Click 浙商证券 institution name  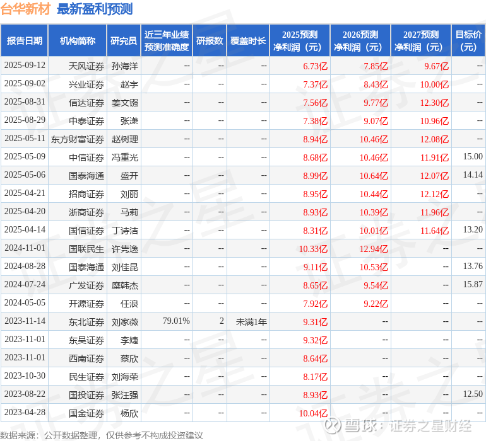[86, 212]
